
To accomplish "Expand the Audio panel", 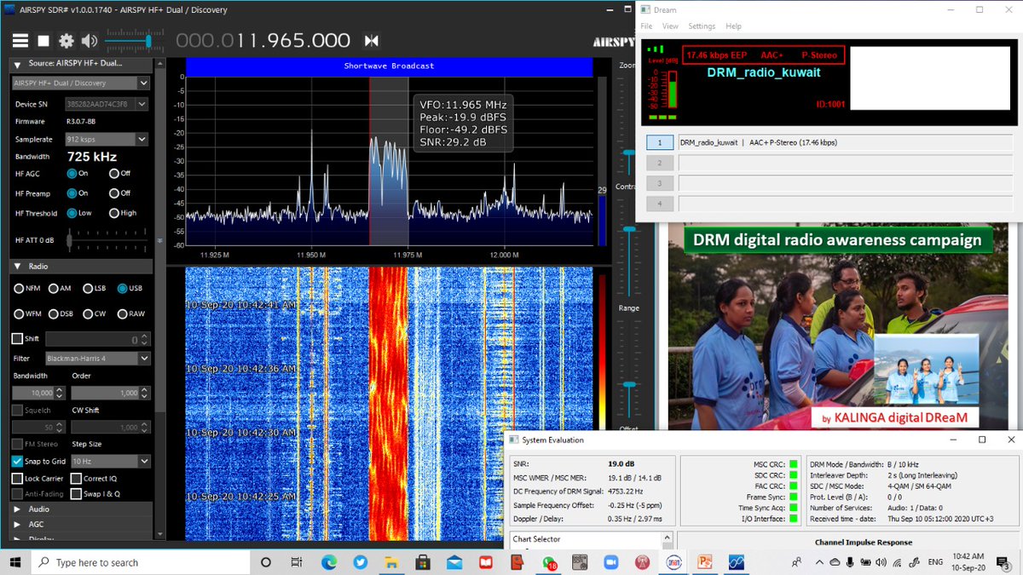I will (x=18, y=509).
